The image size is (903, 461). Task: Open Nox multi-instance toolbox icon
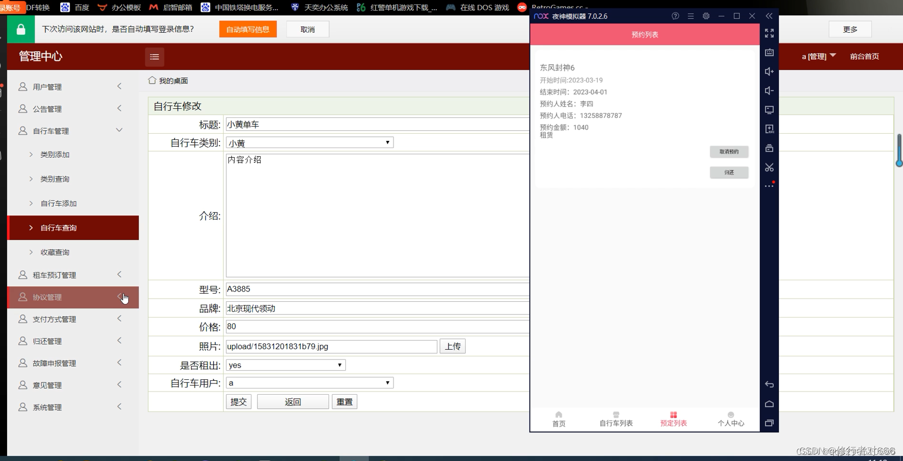[769, 148]
